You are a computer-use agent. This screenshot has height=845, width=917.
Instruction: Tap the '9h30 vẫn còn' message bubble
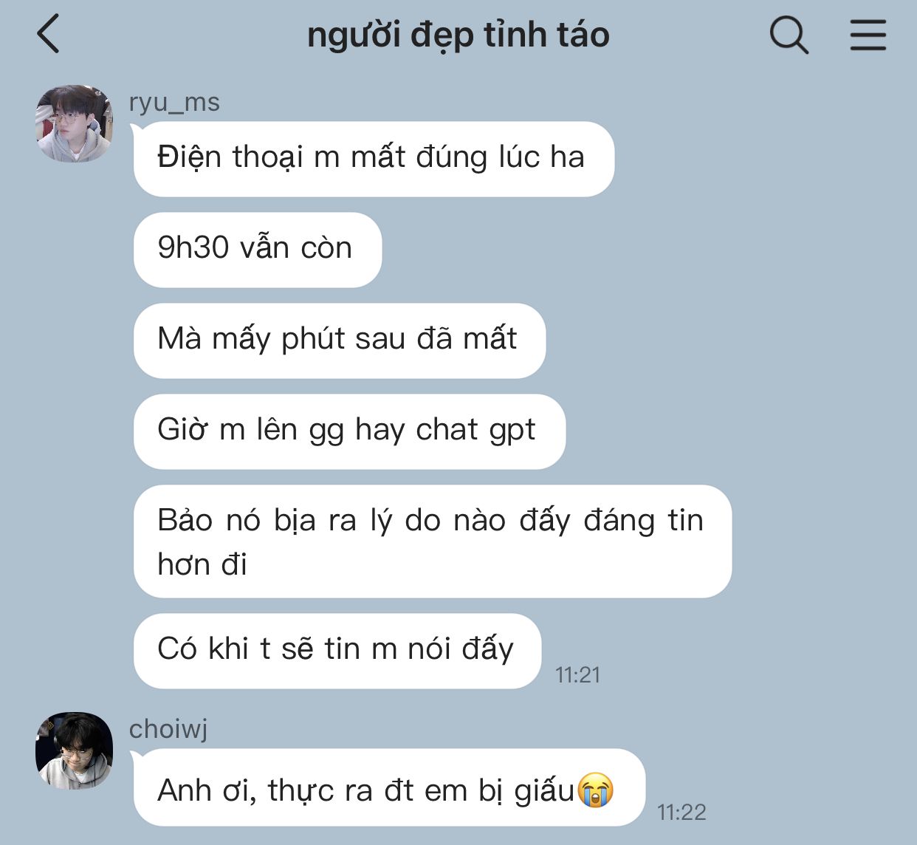tap(258, 250)
